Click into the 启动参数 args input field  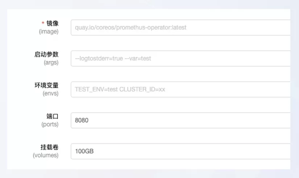[x=180, y=58]
